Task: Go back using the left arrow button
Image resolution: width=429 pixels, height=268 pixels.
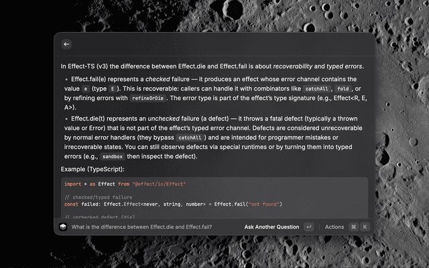Action: pos(66,44)
